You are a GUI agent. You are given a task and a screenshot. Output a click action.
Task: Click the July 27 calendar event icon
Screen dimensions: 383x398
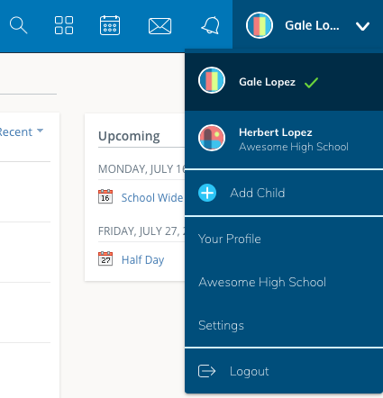point(105,258)
